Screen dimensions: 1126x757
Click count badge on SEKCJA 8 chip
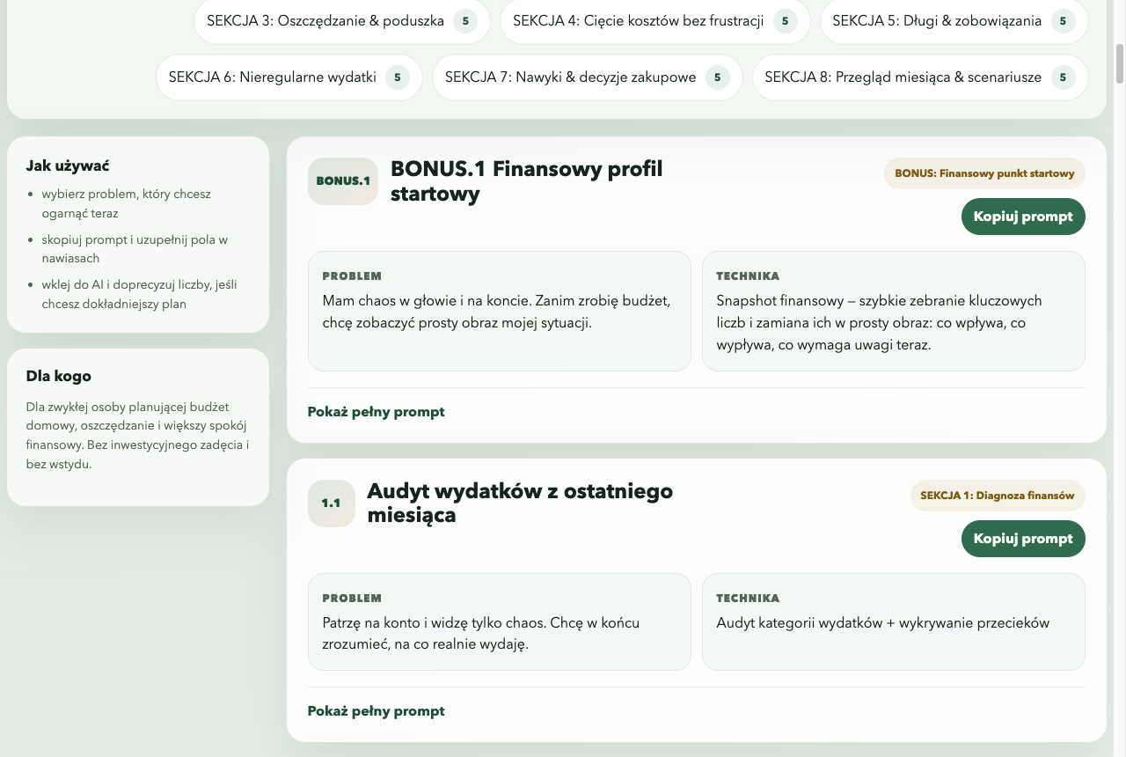tap(1064, 77)
